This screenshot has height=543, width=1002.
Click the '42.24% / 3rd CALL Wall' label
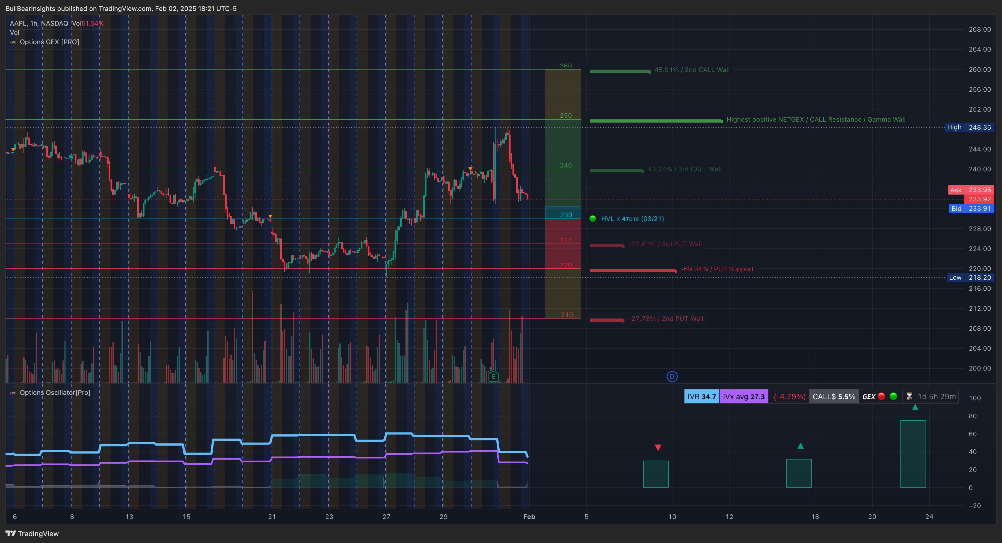[x=684, y=169]
